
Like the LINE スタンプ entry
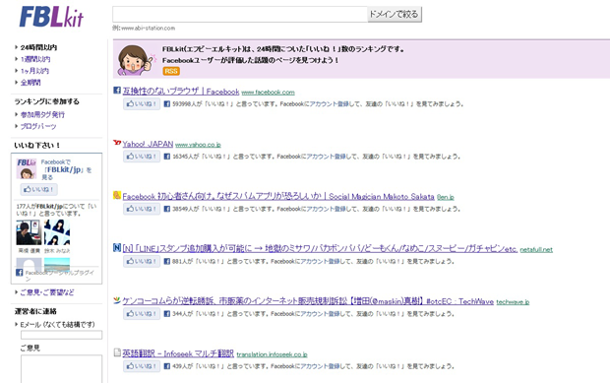pyautogui.click(x=142, y=261)
